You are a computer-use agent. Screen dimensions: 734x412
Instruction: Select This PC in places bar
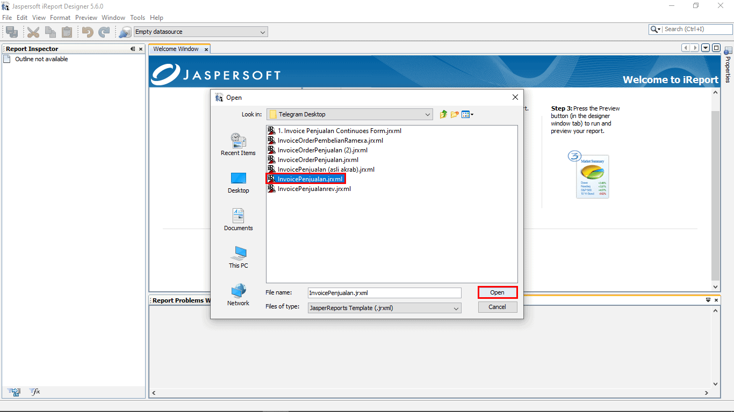point(238,257)
